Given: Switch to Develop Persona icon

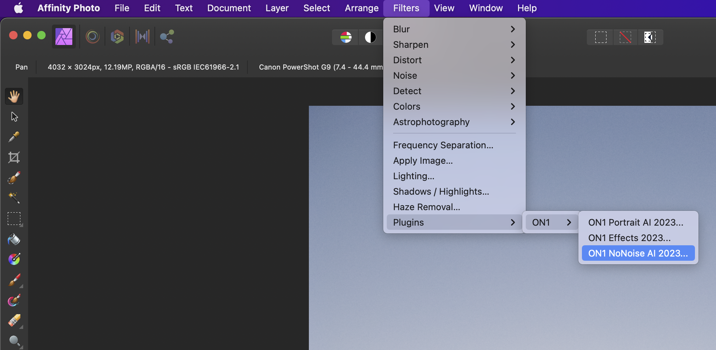Looking at the screenshot, I should (117, 37).
